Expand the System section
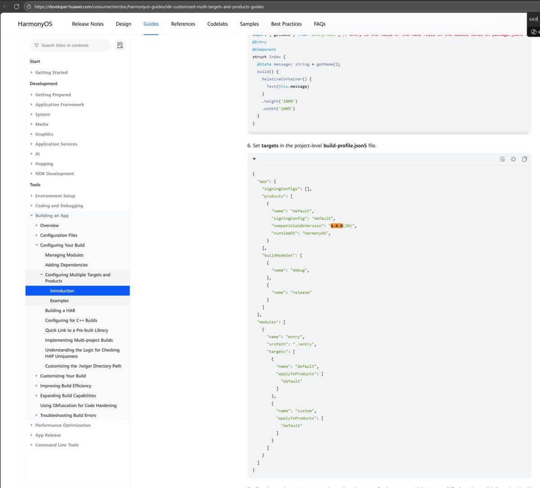Viewport: 540px width, 488px height. coord(43,115)
